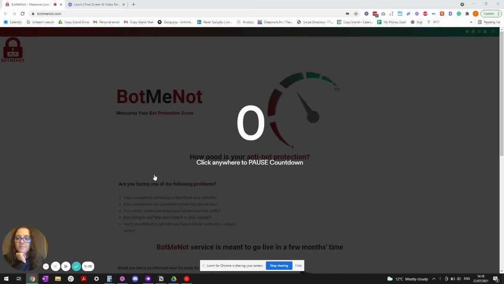Bookmark this page with the star icon

pyautogui.click(x=356, y=14)
